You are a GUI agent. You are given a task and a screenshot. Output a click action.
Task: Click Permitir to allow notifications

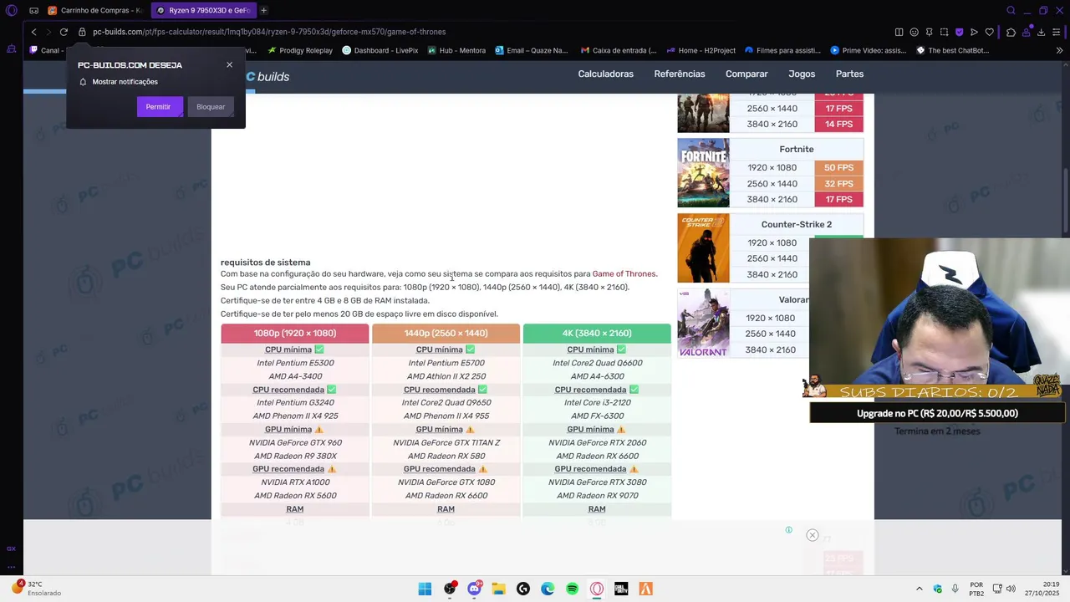pos(160,106)
